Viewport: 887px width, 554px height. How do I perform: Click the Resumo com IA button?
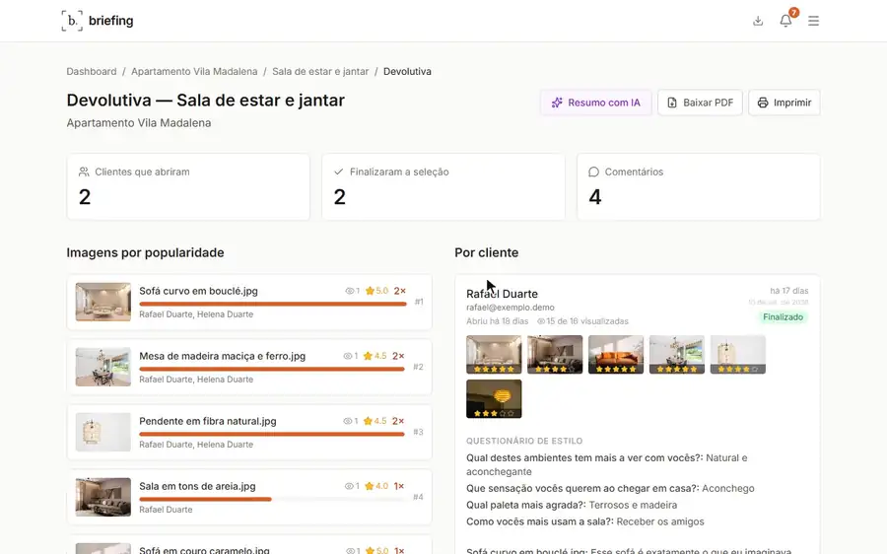[596, 103]
